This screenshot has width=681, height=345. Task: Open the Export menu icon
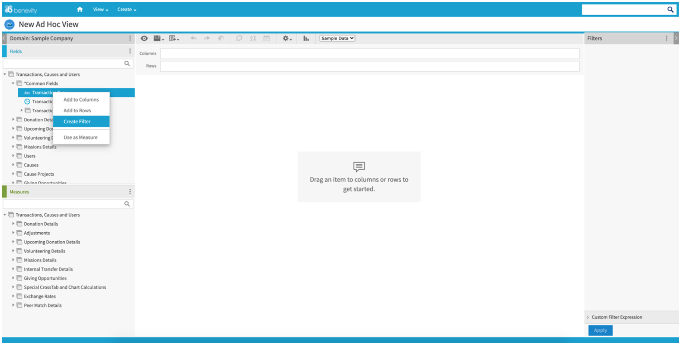(x=174, y=38)
